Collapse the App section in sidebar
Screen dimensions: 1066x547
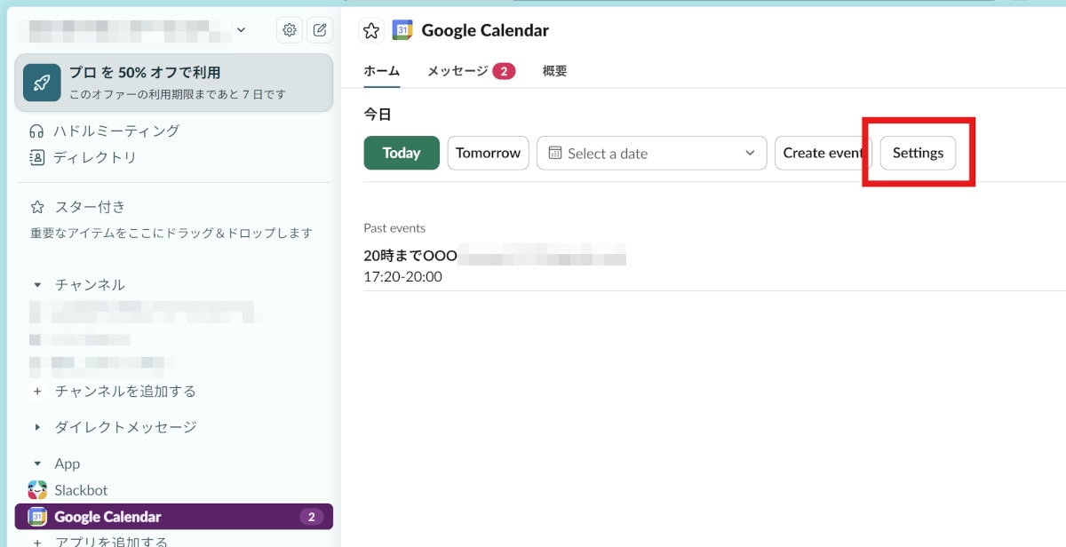coord(37,464)
